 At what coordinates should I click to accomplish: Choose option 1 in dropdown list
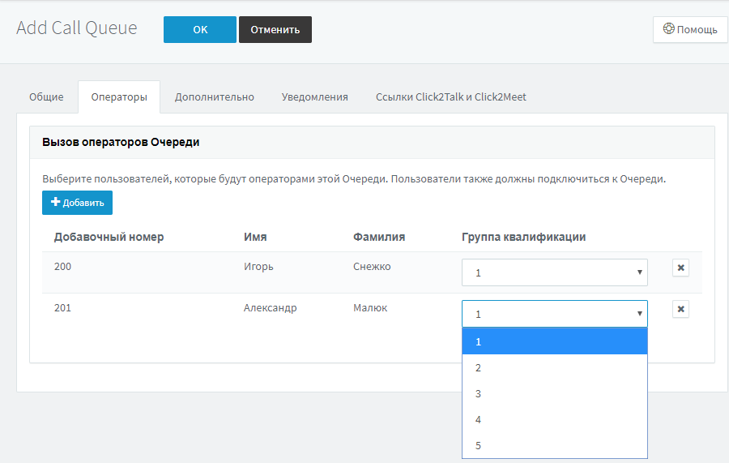click(555, 341)
